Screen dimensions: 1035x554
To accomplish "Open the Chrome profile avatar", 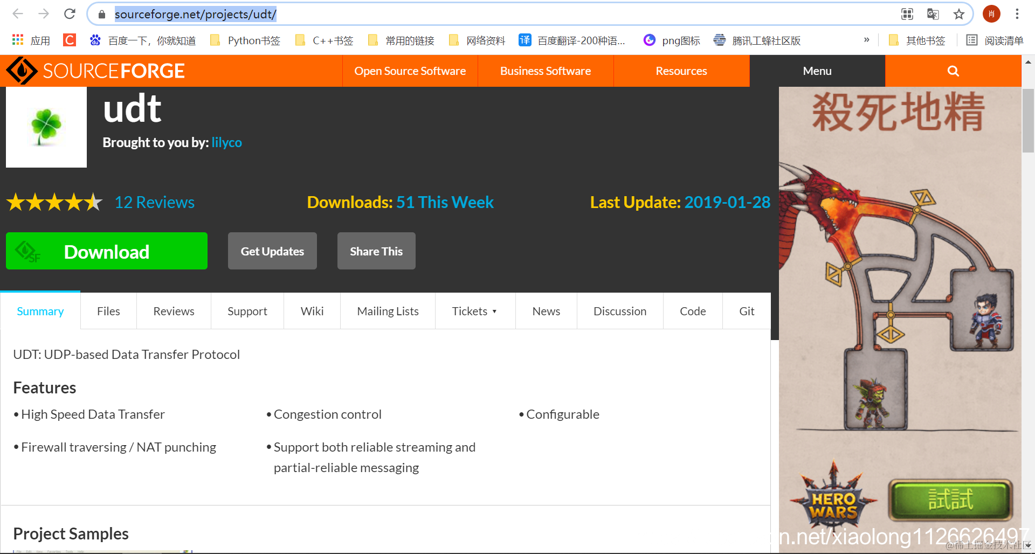I will click(991, 14).
